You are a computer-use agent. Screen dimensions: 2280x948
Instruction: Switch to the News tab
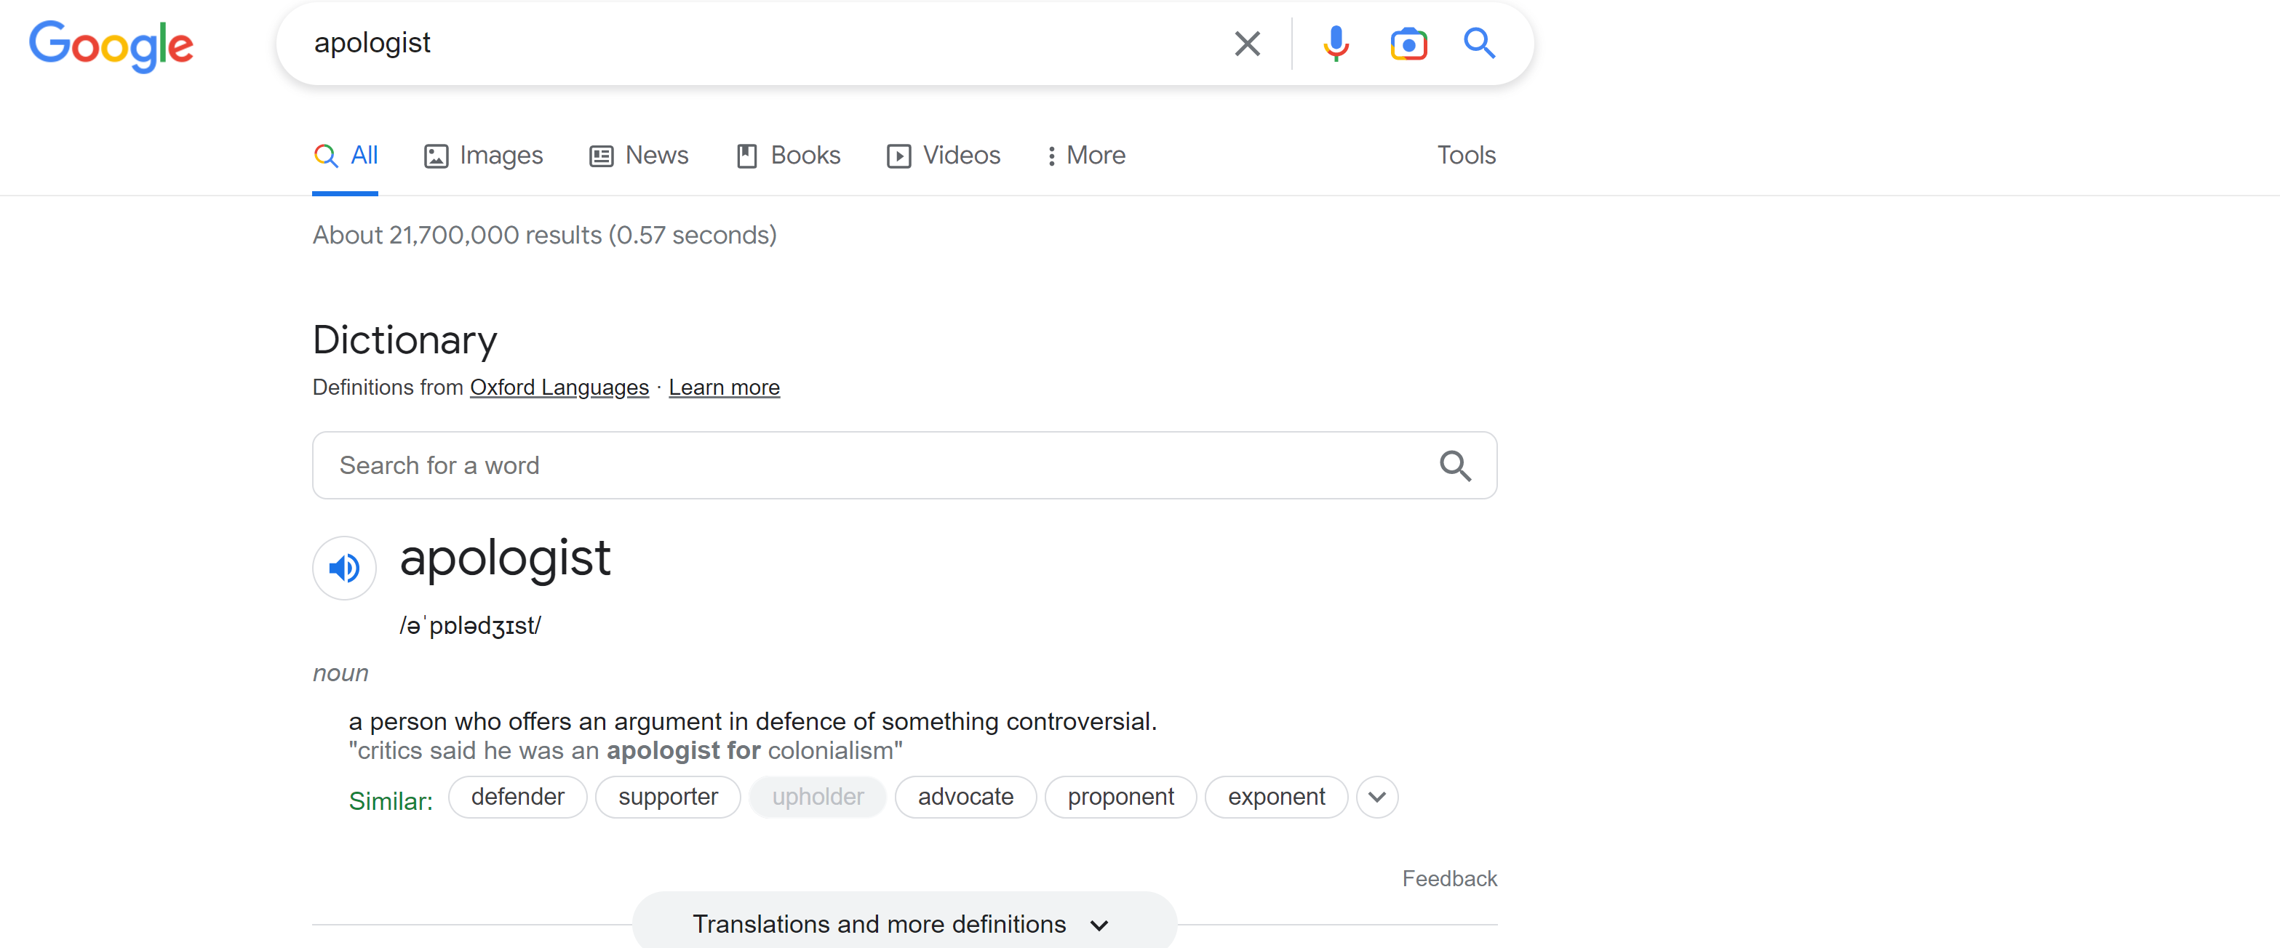pos(639,156)
